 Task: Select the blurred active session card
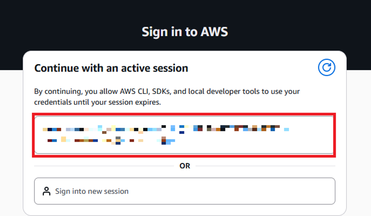(184, 135)
